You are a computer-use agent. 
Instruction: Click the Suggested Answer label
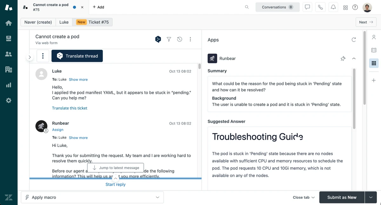[226, 122]
